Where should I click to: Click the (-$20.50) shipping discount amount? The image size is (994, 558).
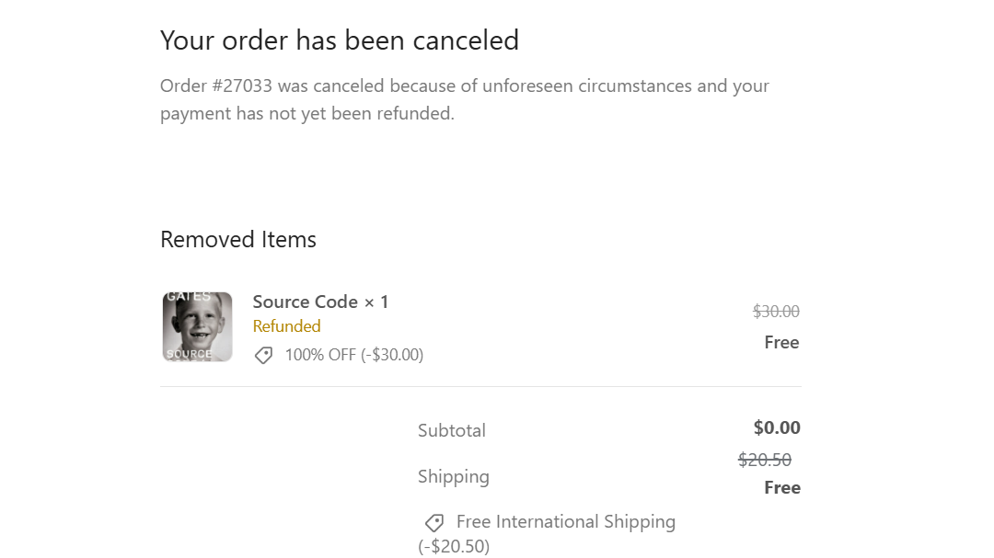tap(453, 546)
